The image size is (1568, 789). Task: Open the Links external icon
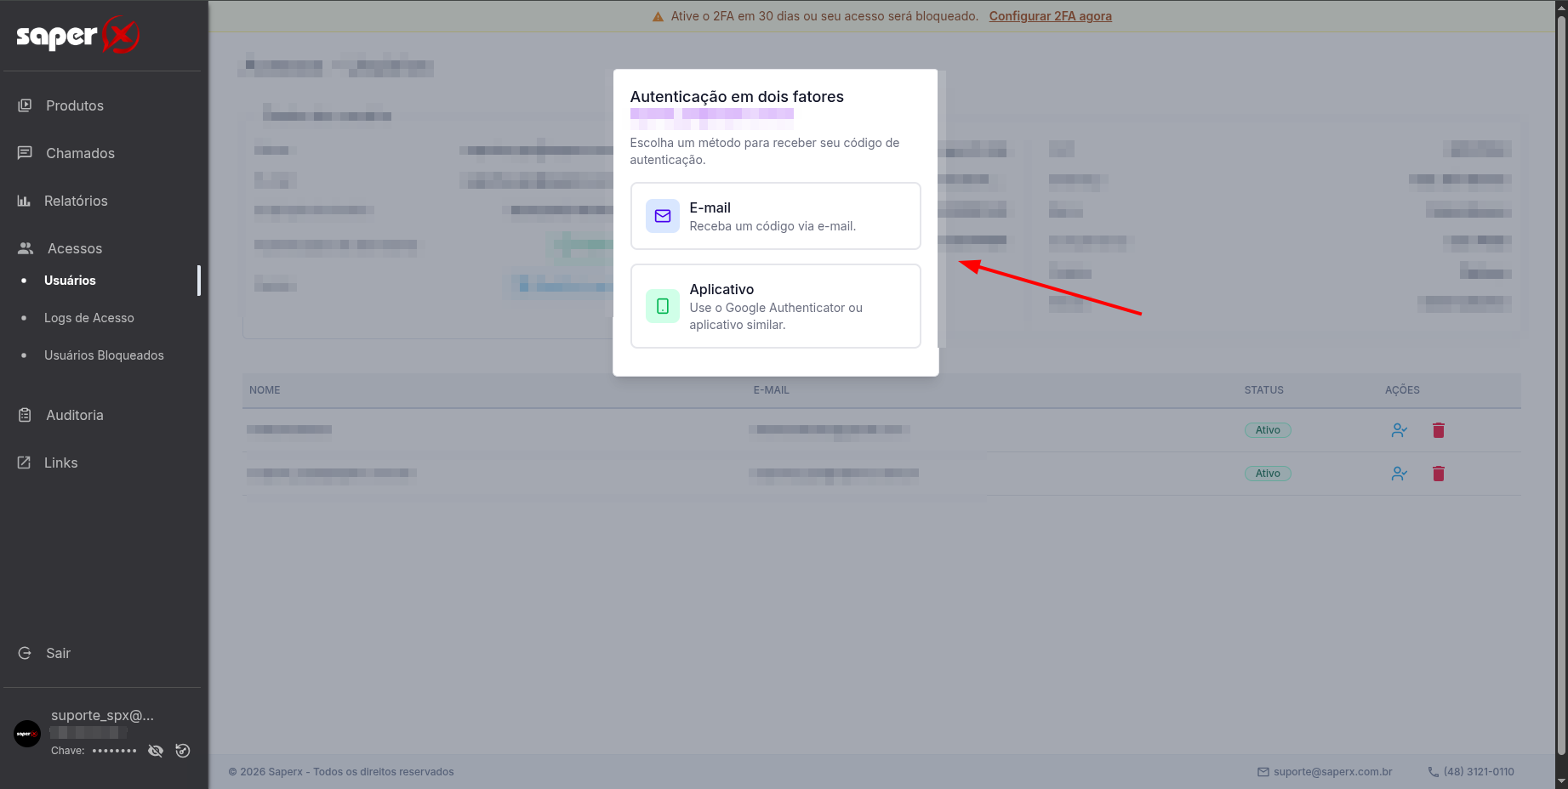tap(24, 463)
